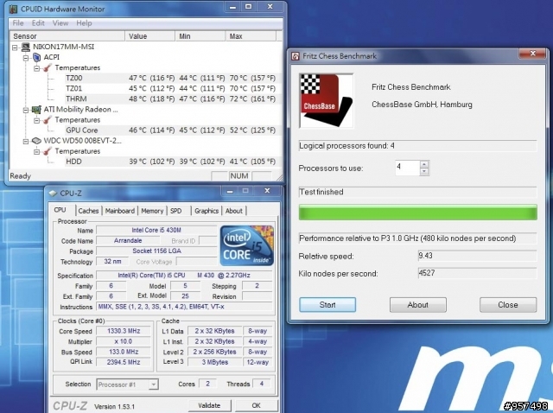Viewport: 553px width, 413px height.
Task: Collapse Temperatures under WDC drive
Action: [36, 152]
